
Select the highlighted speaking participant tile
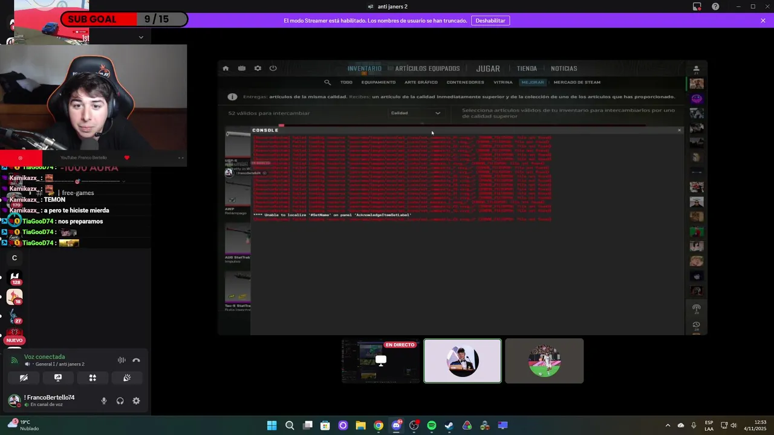463,361
